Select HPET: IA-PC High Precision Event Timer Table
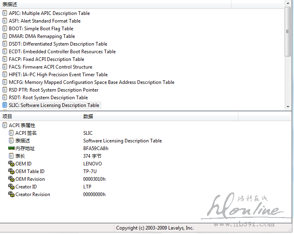 click(x=58, y=75)
